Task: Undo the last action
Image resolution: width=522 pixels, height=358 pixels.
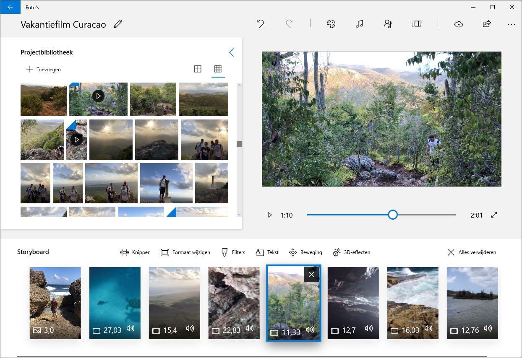Action: (261, 24)
